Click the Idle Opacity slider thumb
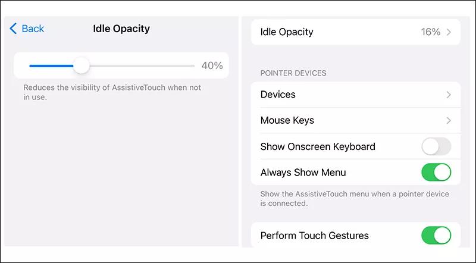The height and width of the screenshot is (263, 476). (82, 65)
